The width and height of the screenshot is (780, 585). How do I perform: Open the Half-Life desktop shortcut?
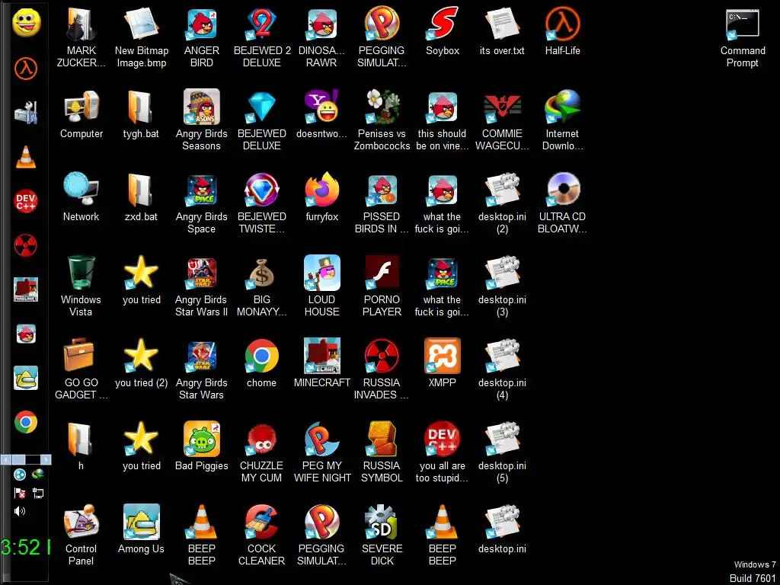(x=562, y=32)
